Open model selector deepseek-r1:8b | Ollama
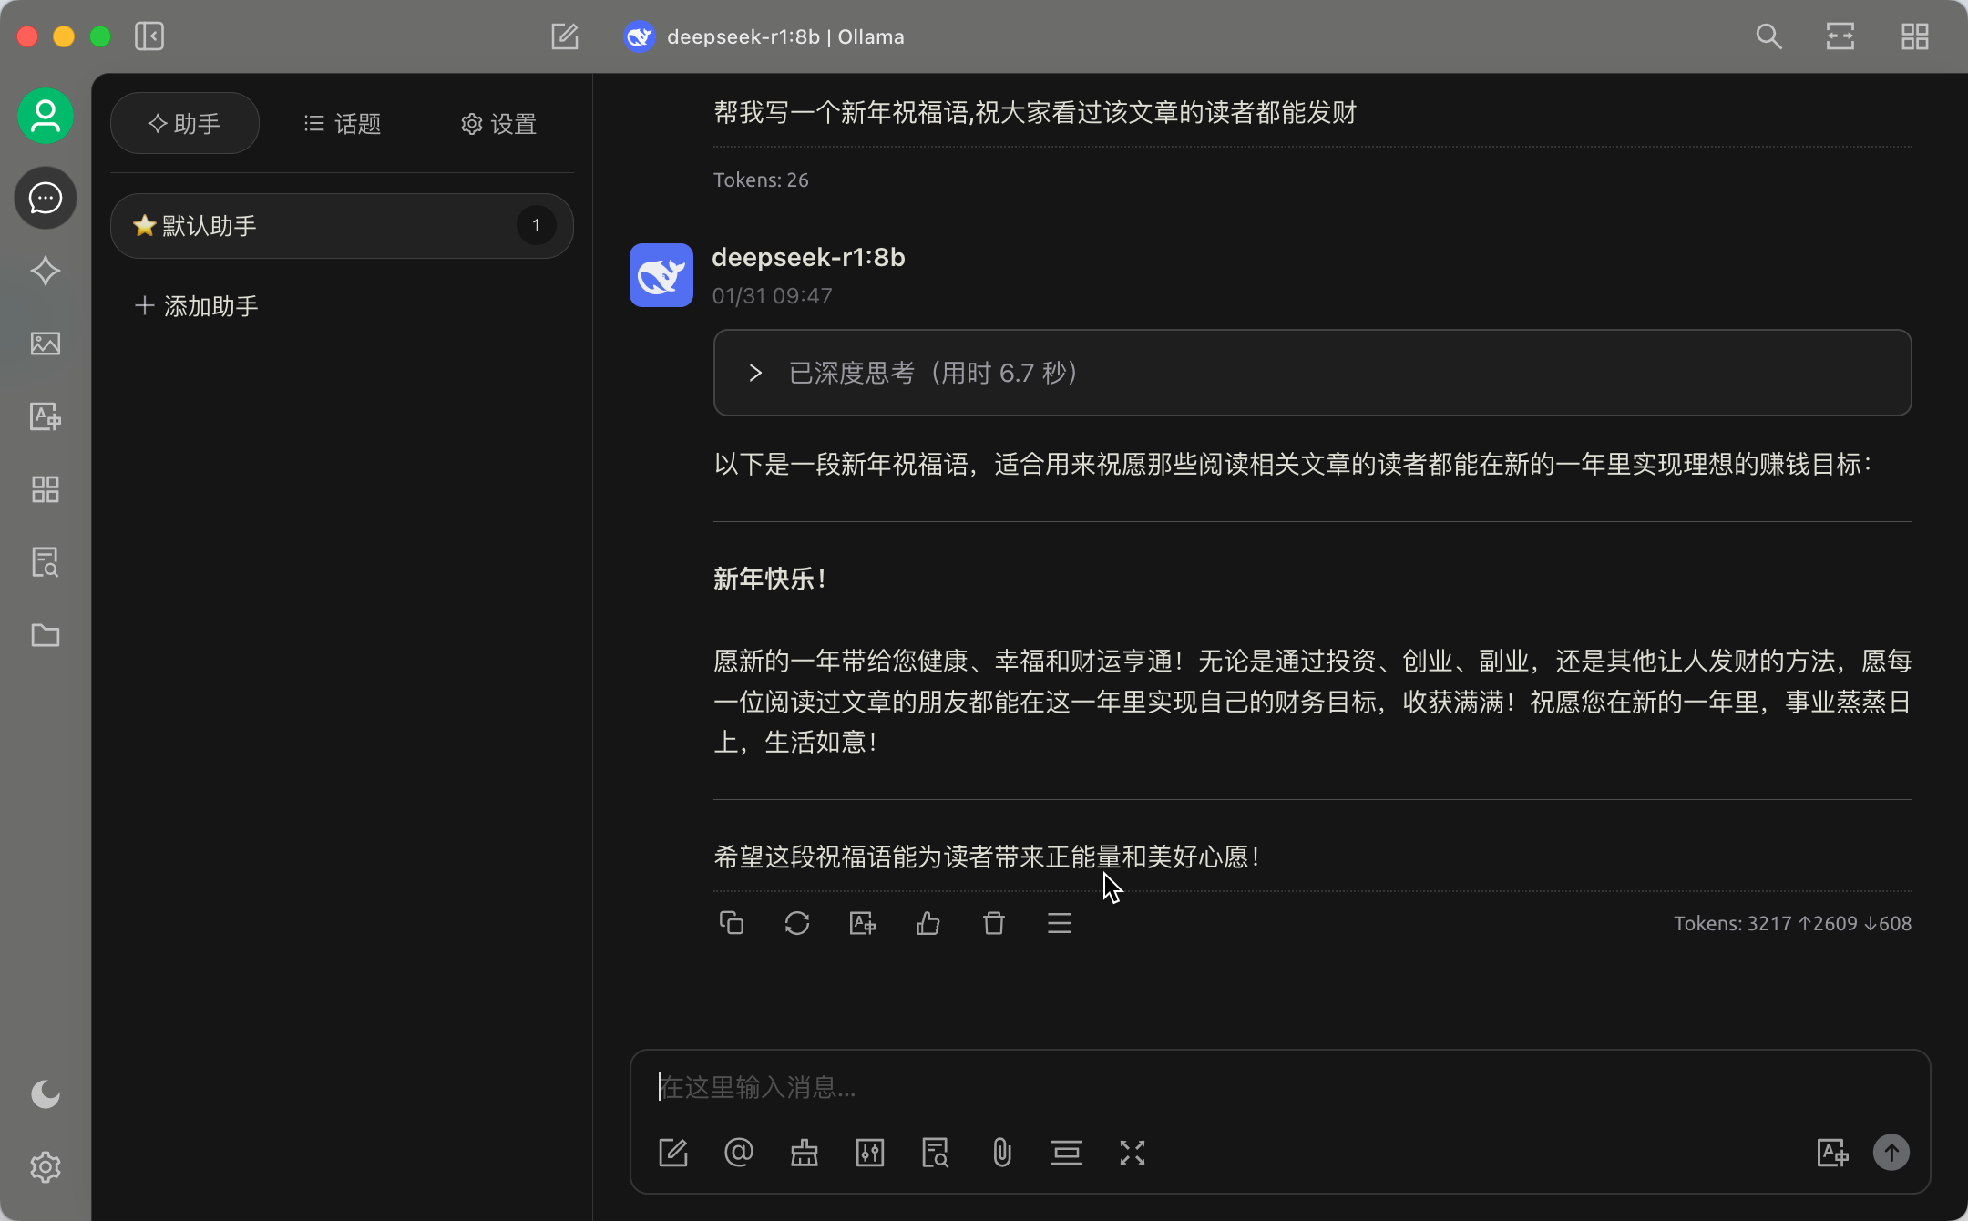This screenshot has width=1968, height=1221. click(765, 36)
